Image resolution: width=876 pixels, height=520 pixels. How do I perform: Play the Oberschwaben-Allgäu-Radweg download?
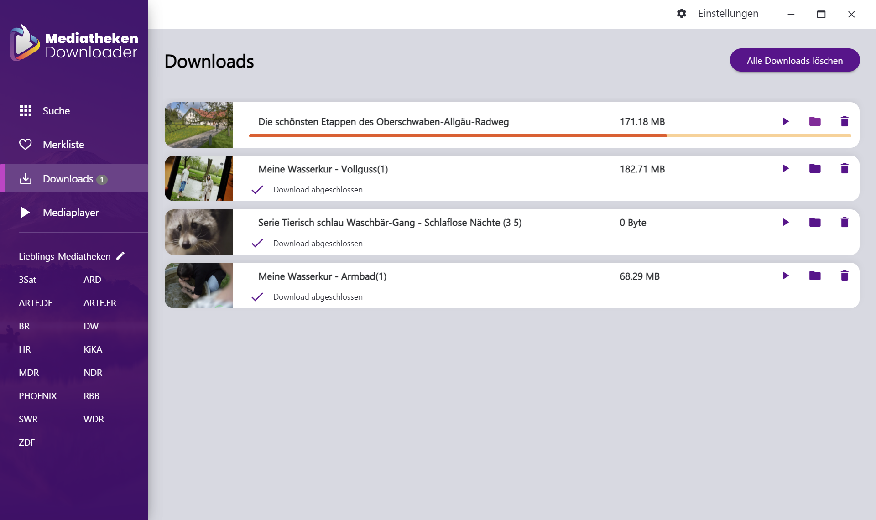786,121
